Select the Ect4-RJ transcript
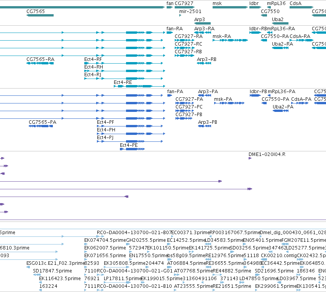 123,79
